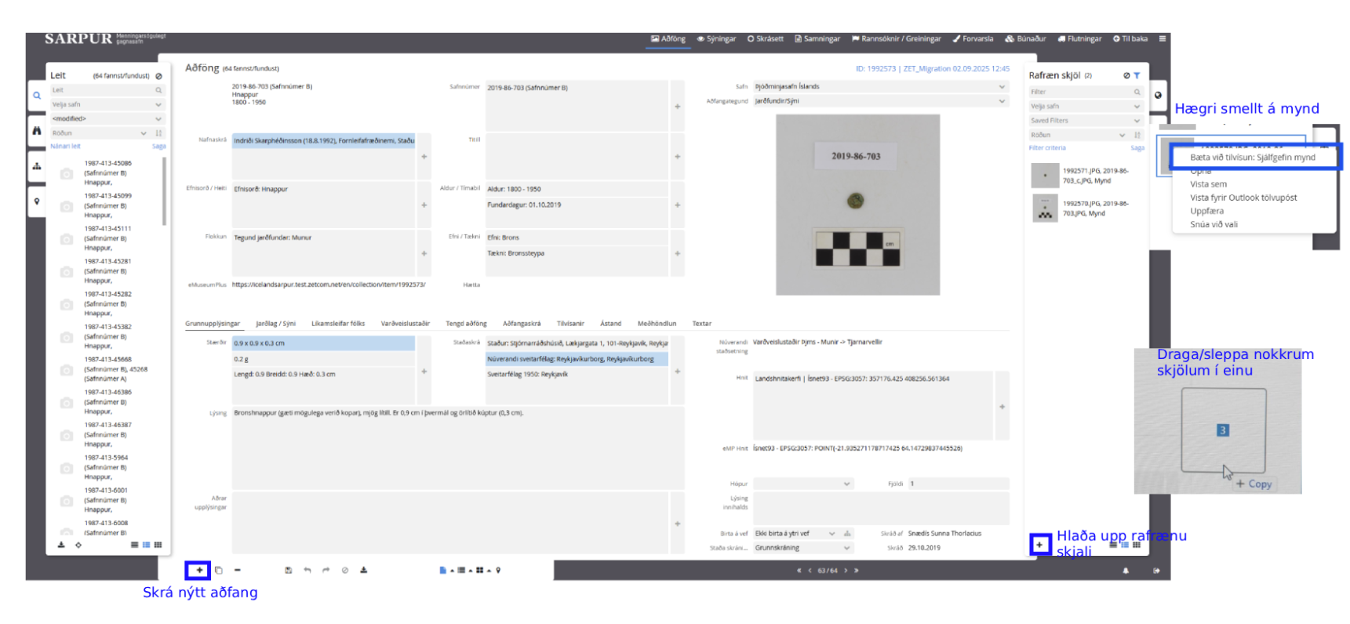Delete the record with the minus toolbar icon
This screenshot has width=1350, height=624.
(238, 570)
